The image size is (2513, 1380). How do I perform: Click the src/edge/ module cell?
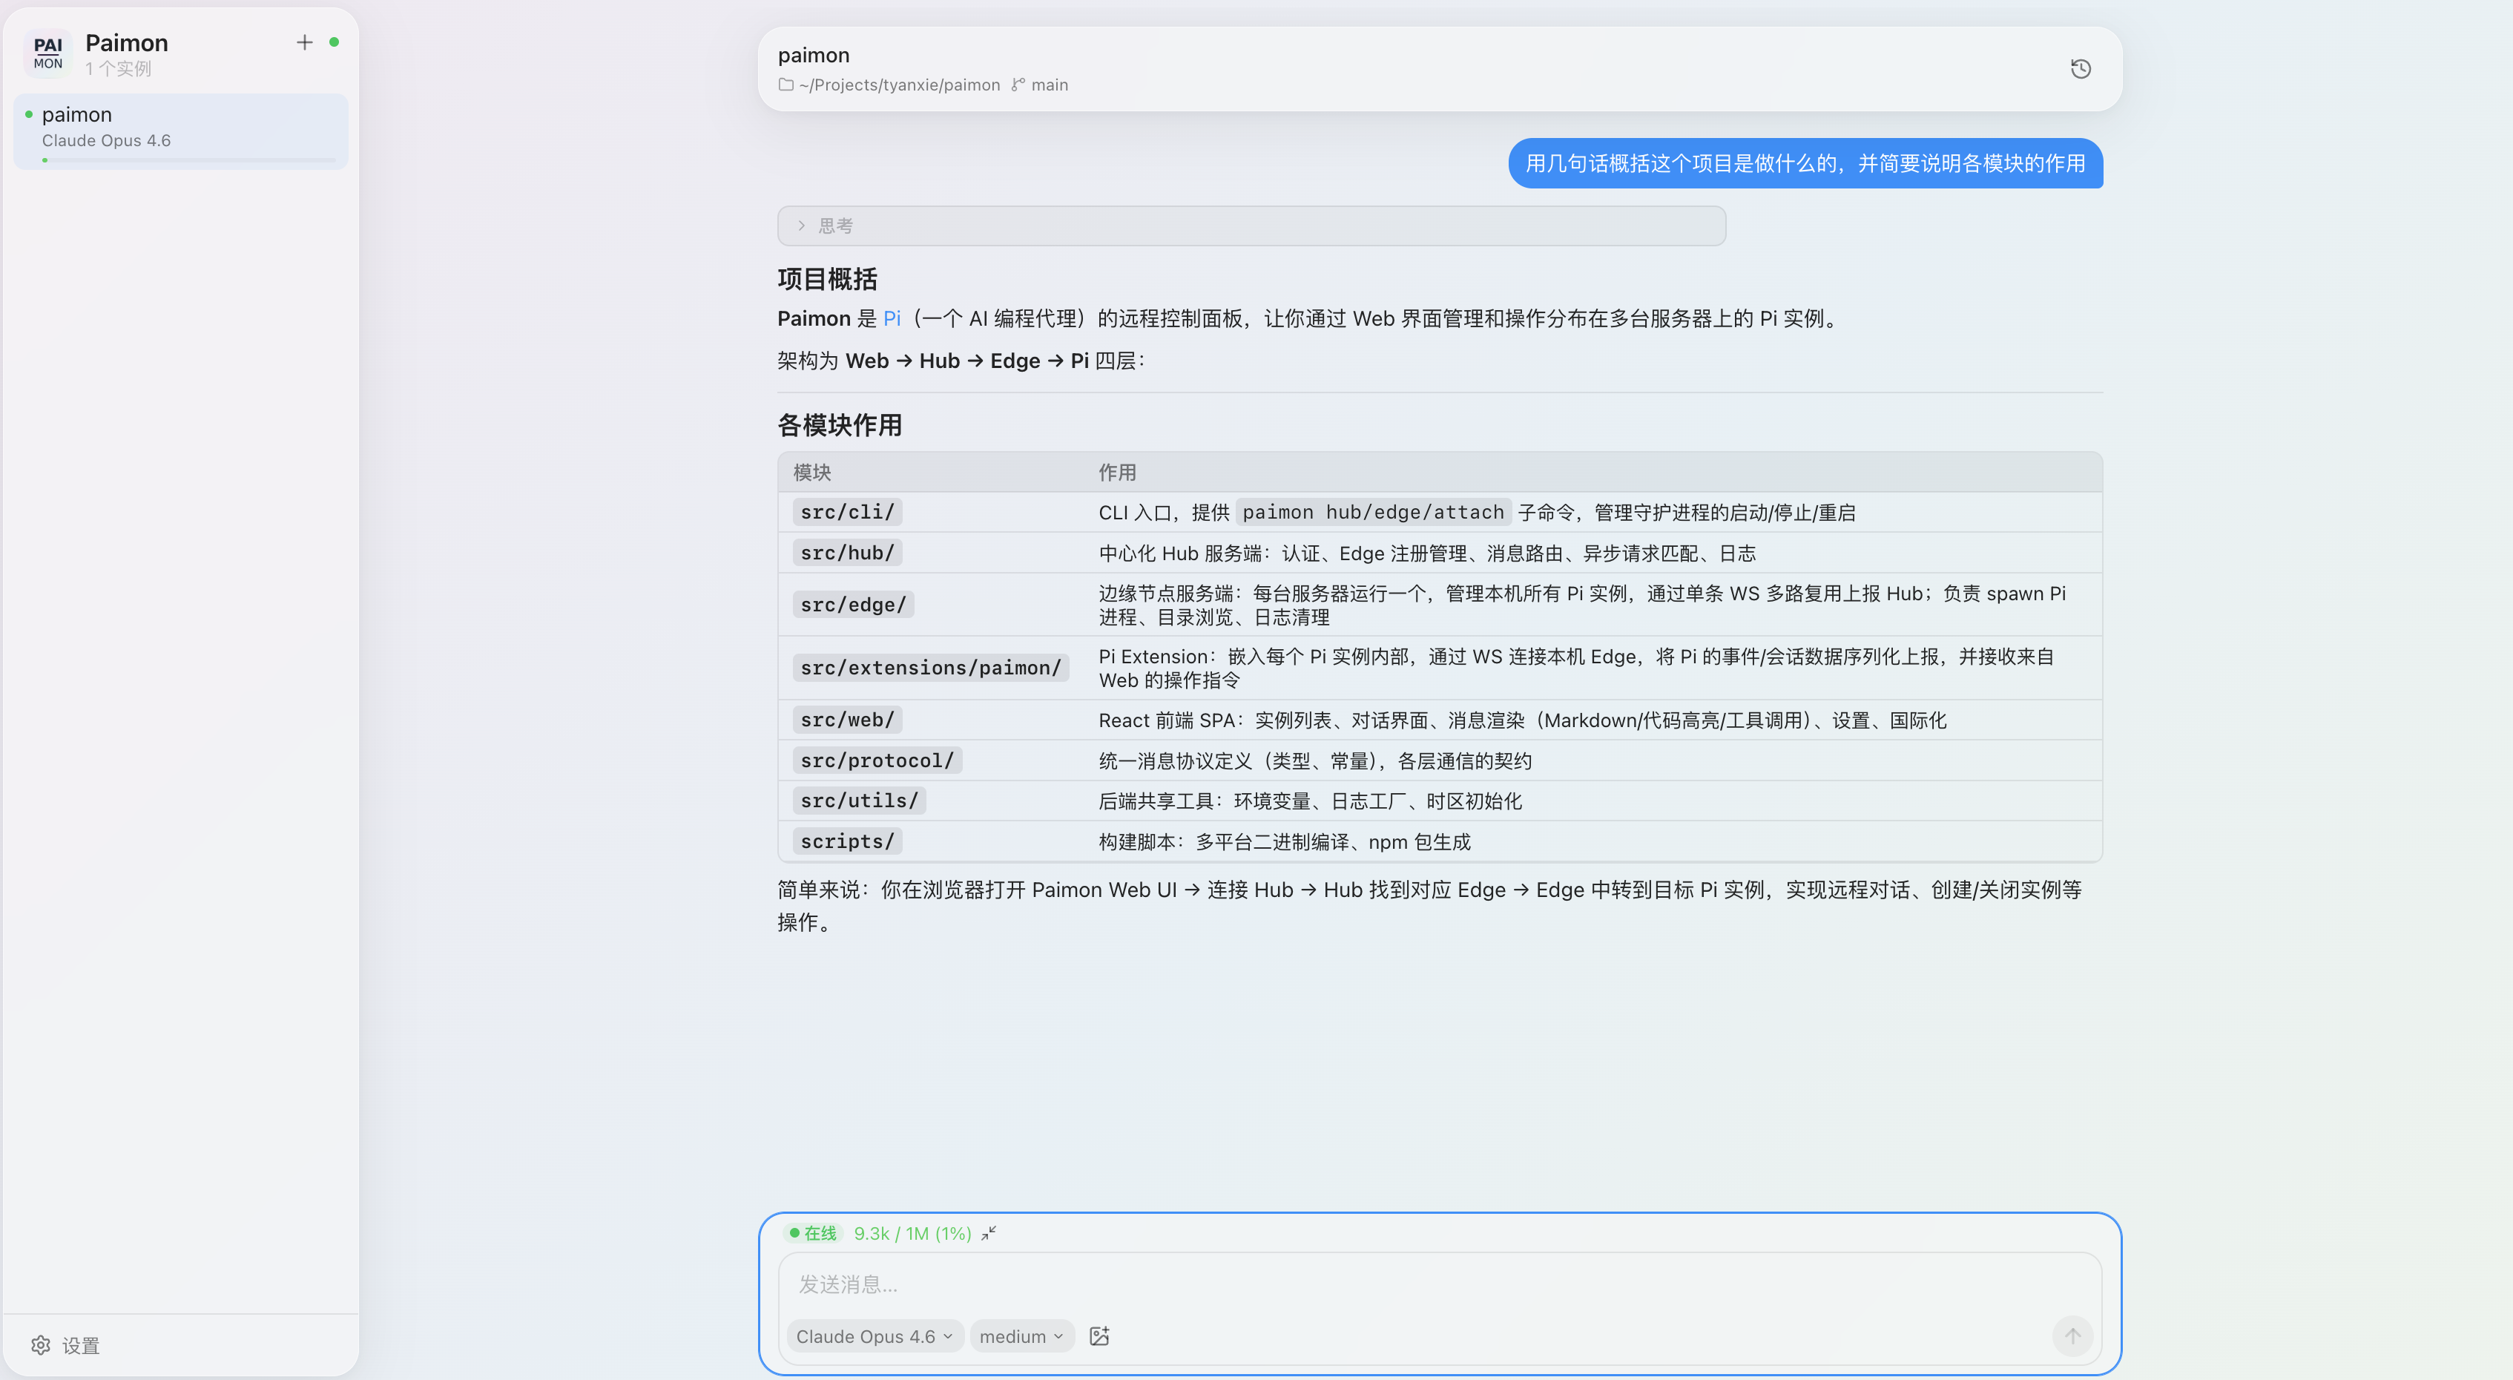(x=853, y=604)
